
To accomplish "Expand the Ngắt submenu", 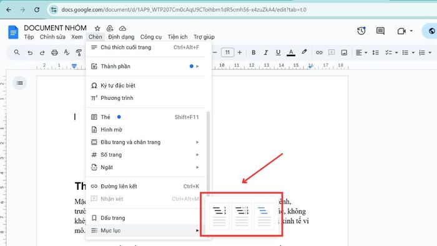I will coord(145,167).
